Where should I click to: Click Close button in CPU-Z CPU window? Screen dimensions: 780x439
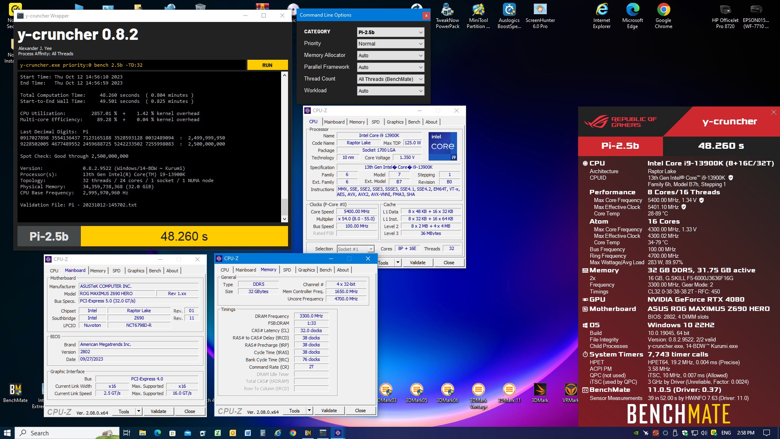pos(449,263)
